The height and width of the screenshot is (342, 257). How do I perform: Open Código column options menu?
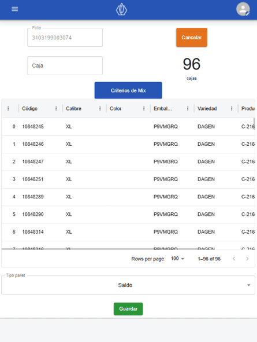click(x=56, y=108)
